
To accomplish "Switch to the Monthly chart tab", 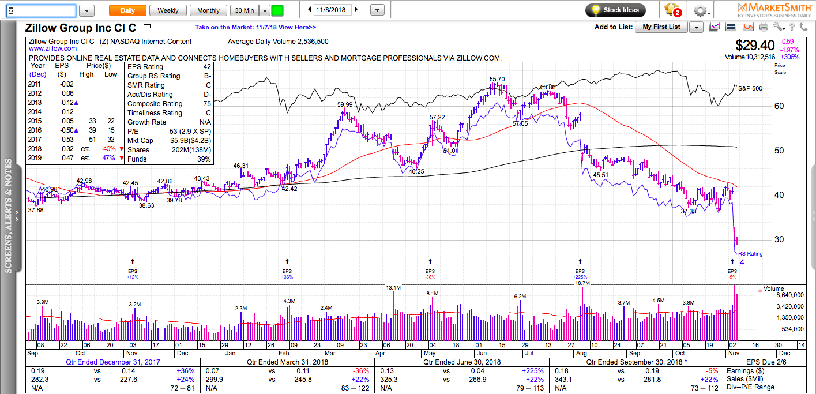I will tap(208, 10).
